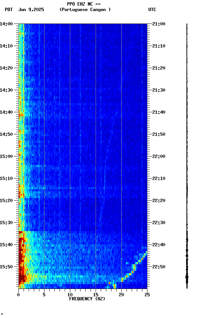Click the 0 Hz frequency axis label

[x=18, y=295]
